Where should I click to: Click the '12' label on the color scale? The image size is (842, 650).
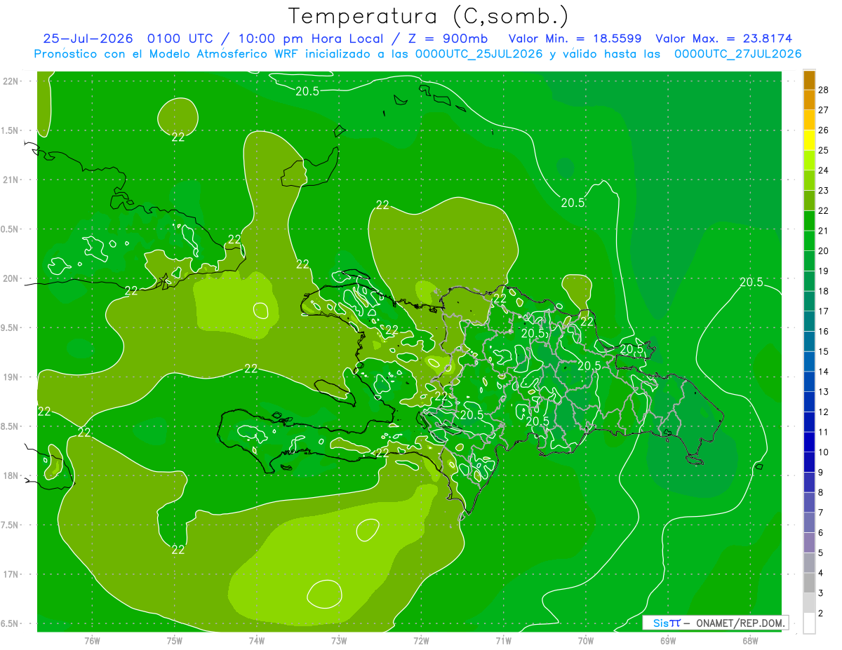[824, 412]
